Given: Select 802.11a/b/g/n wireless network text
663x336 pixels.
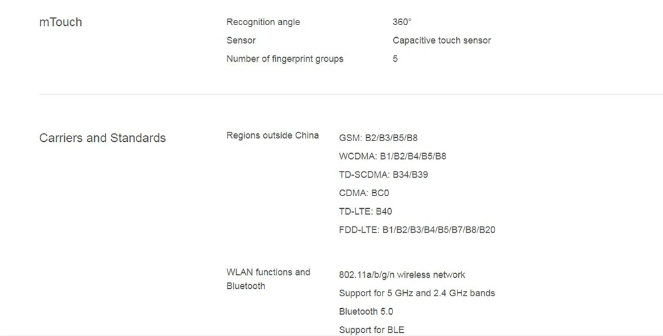Looking at the screenshot, I should pyautogui.click(x=402, y=275).
